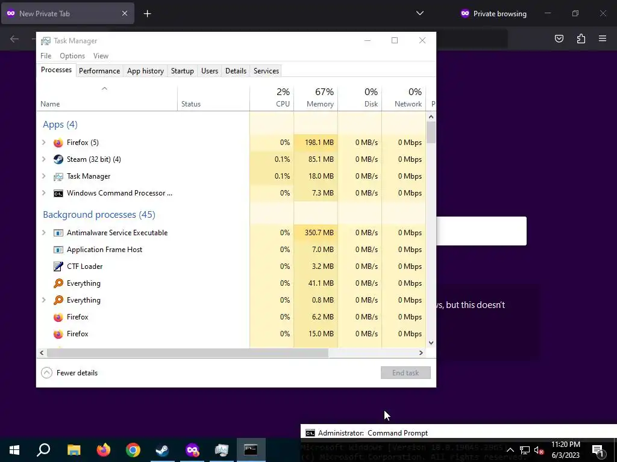
Task: Sort by the Disk column header
Action: coord(360,97)
